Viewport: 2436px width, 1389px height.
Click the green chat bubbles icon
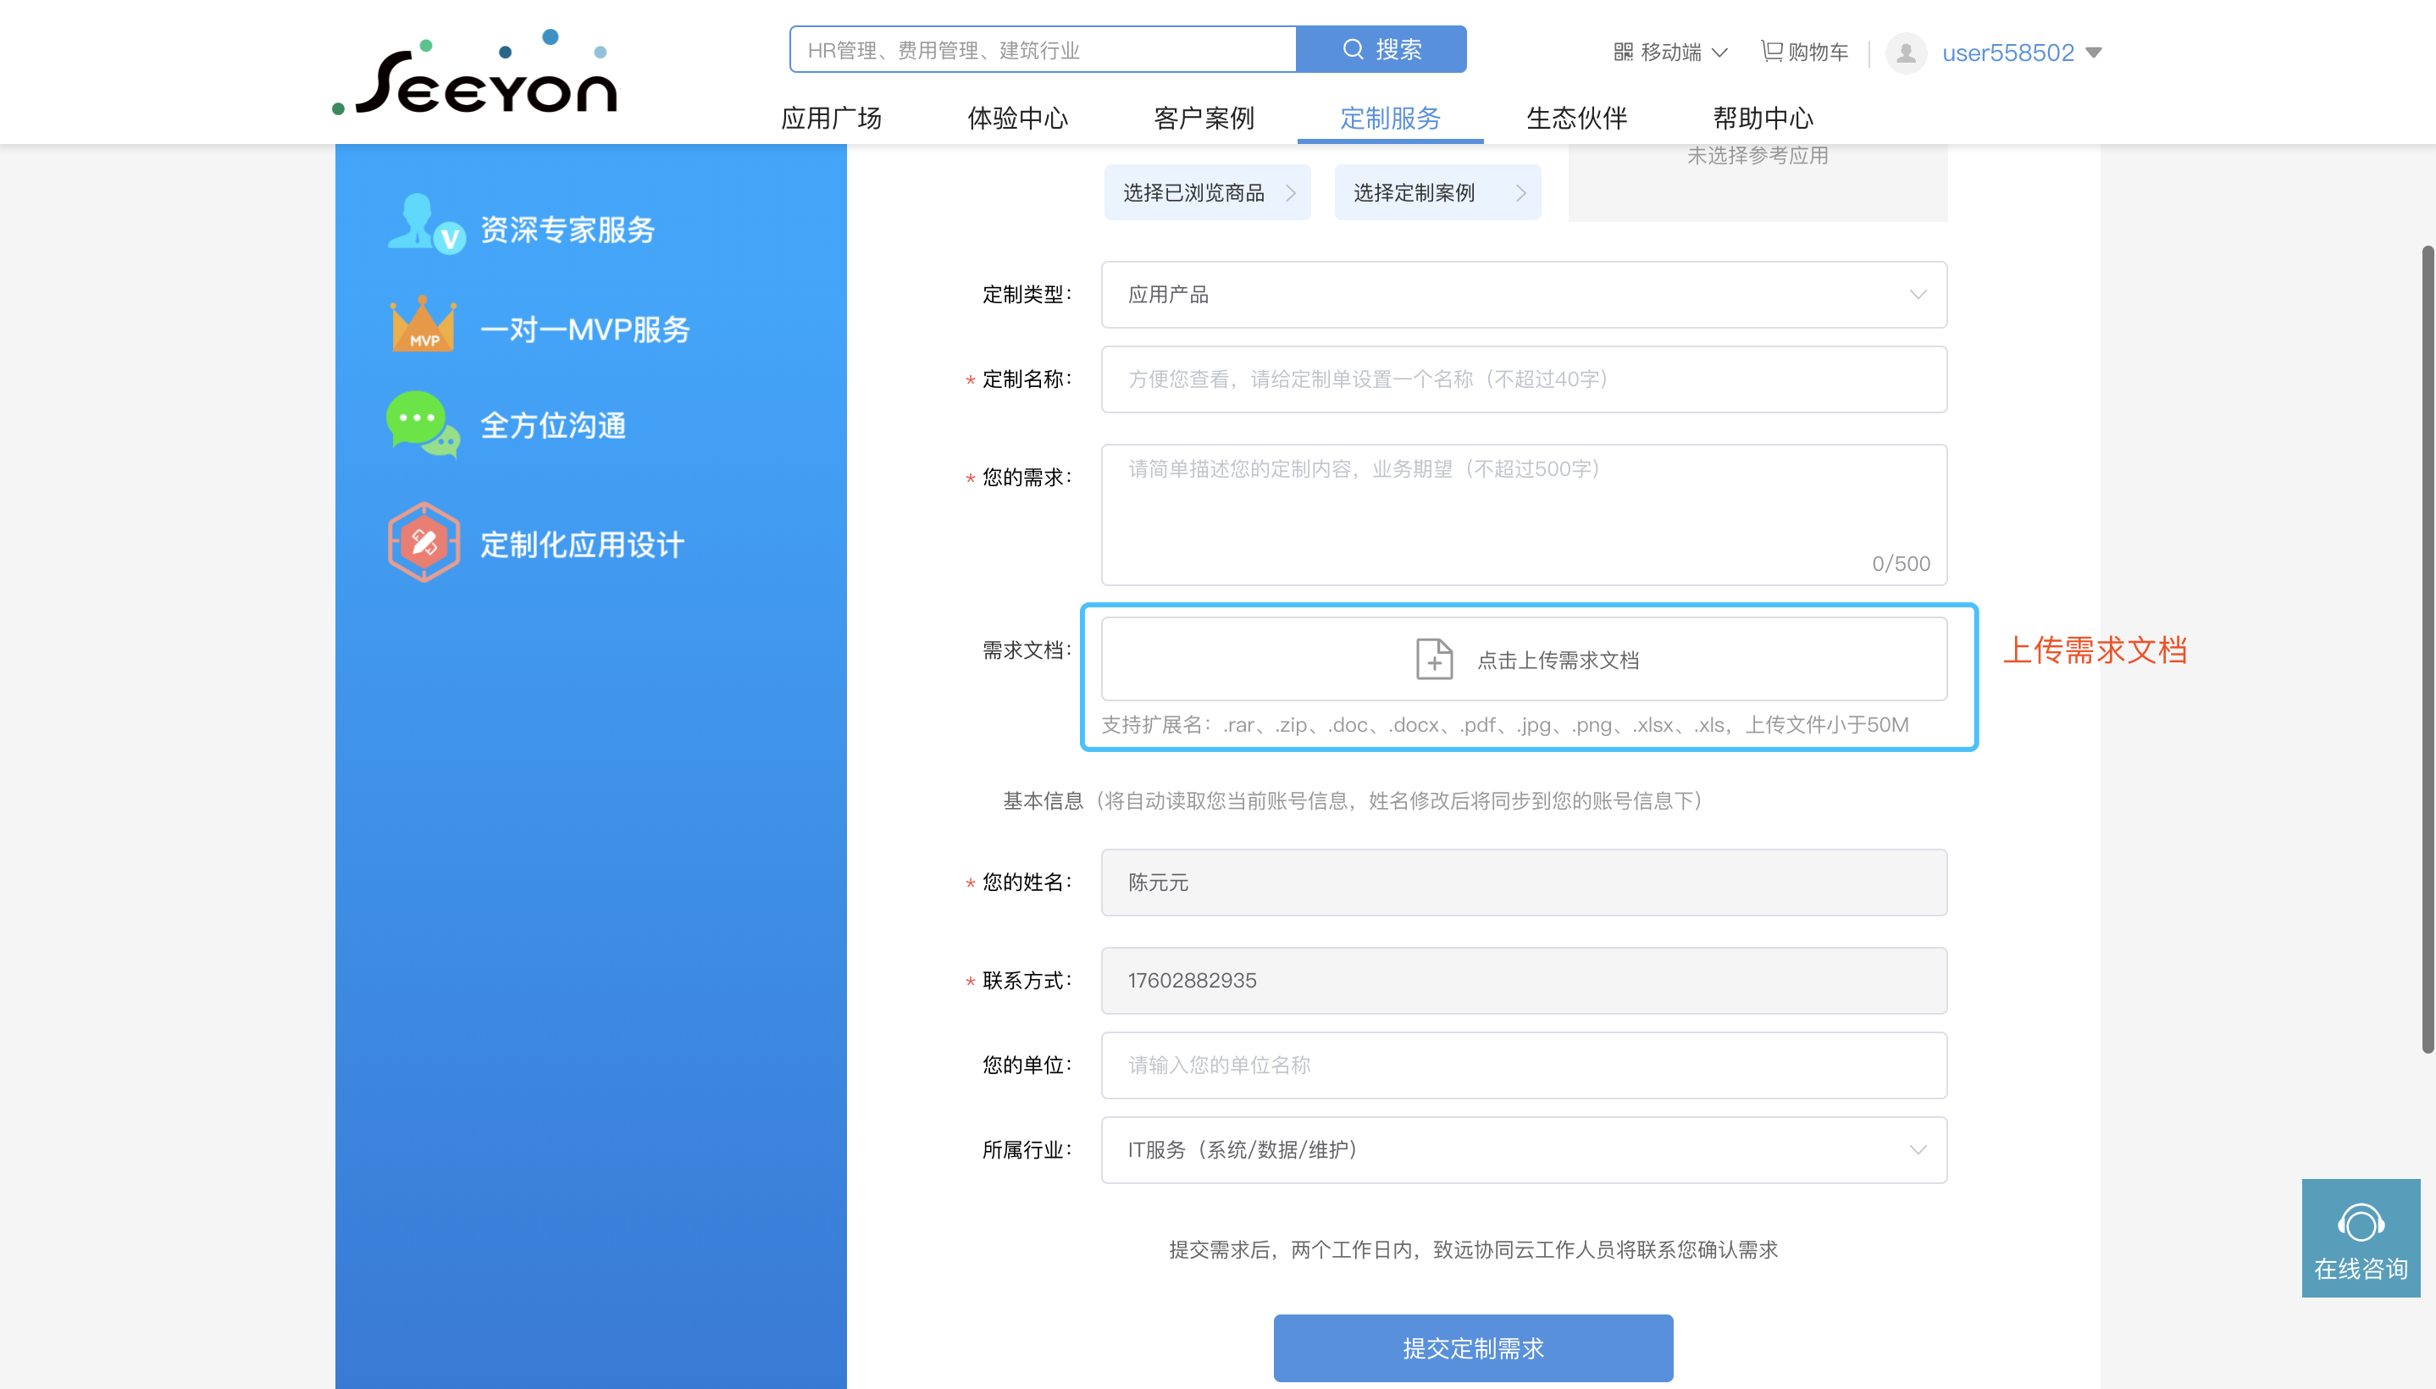[x=423, y=424]
